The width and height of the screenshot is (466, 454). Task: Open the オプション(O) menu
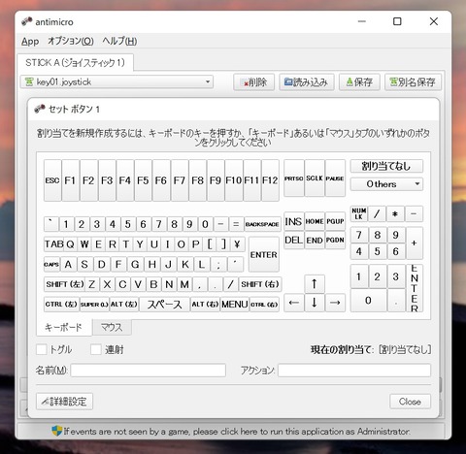[x=71, y=41]
